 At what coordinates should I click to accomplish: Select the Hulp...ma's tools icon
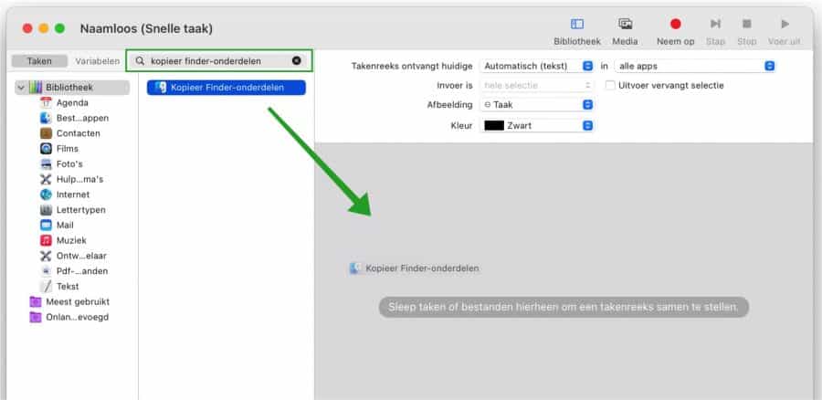pos(47,179)
